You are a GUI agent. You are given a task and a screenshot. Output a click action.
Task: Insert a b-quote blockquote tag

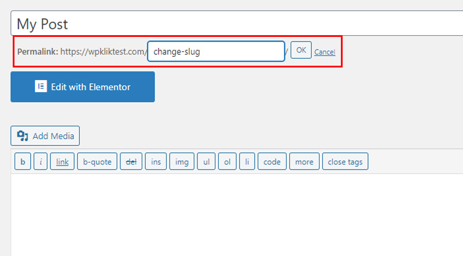tap(97, 161)
